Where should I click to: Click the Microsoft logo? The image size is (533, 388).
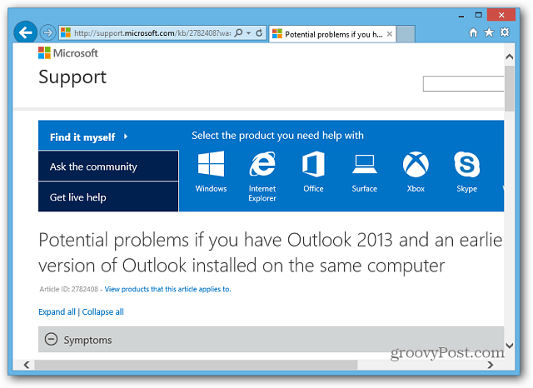68,53
